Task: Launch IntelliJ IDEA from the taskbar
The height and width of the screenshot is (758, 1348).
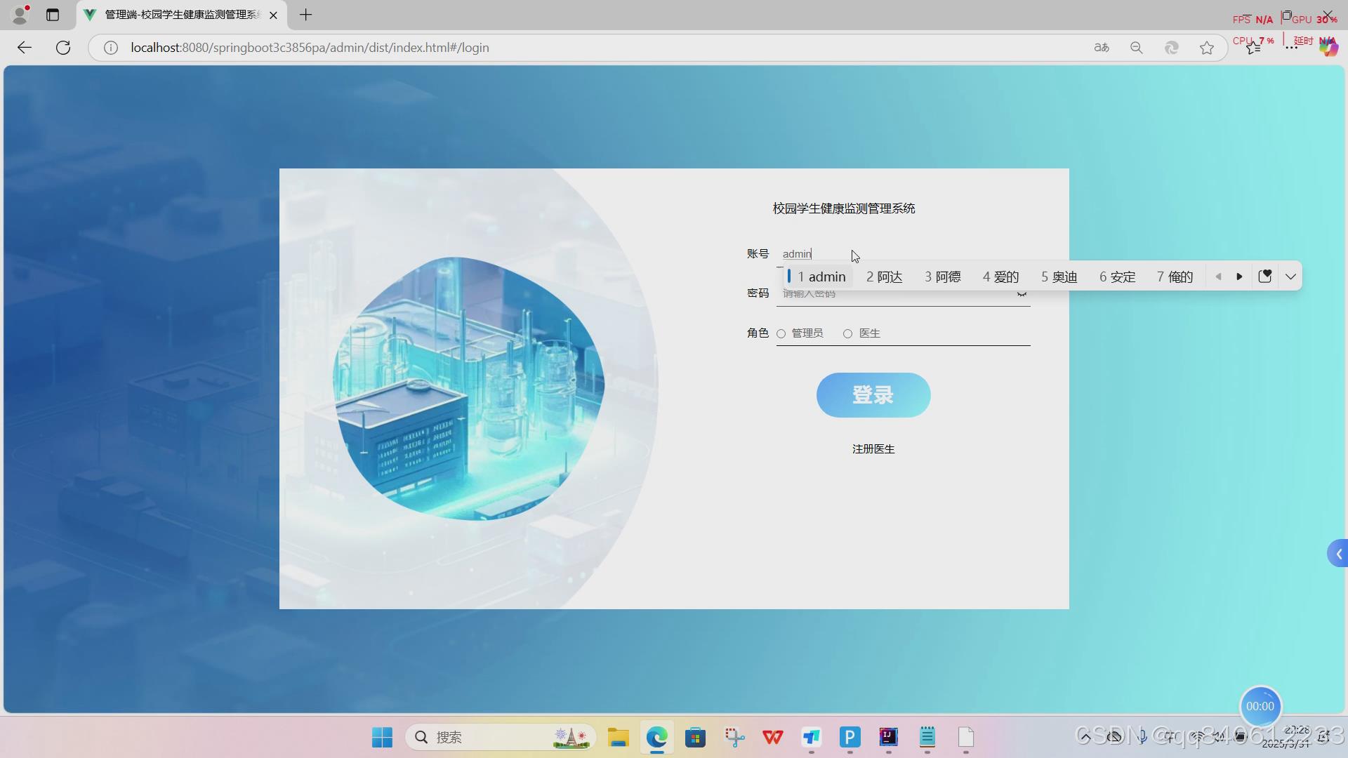Action: 887,738
